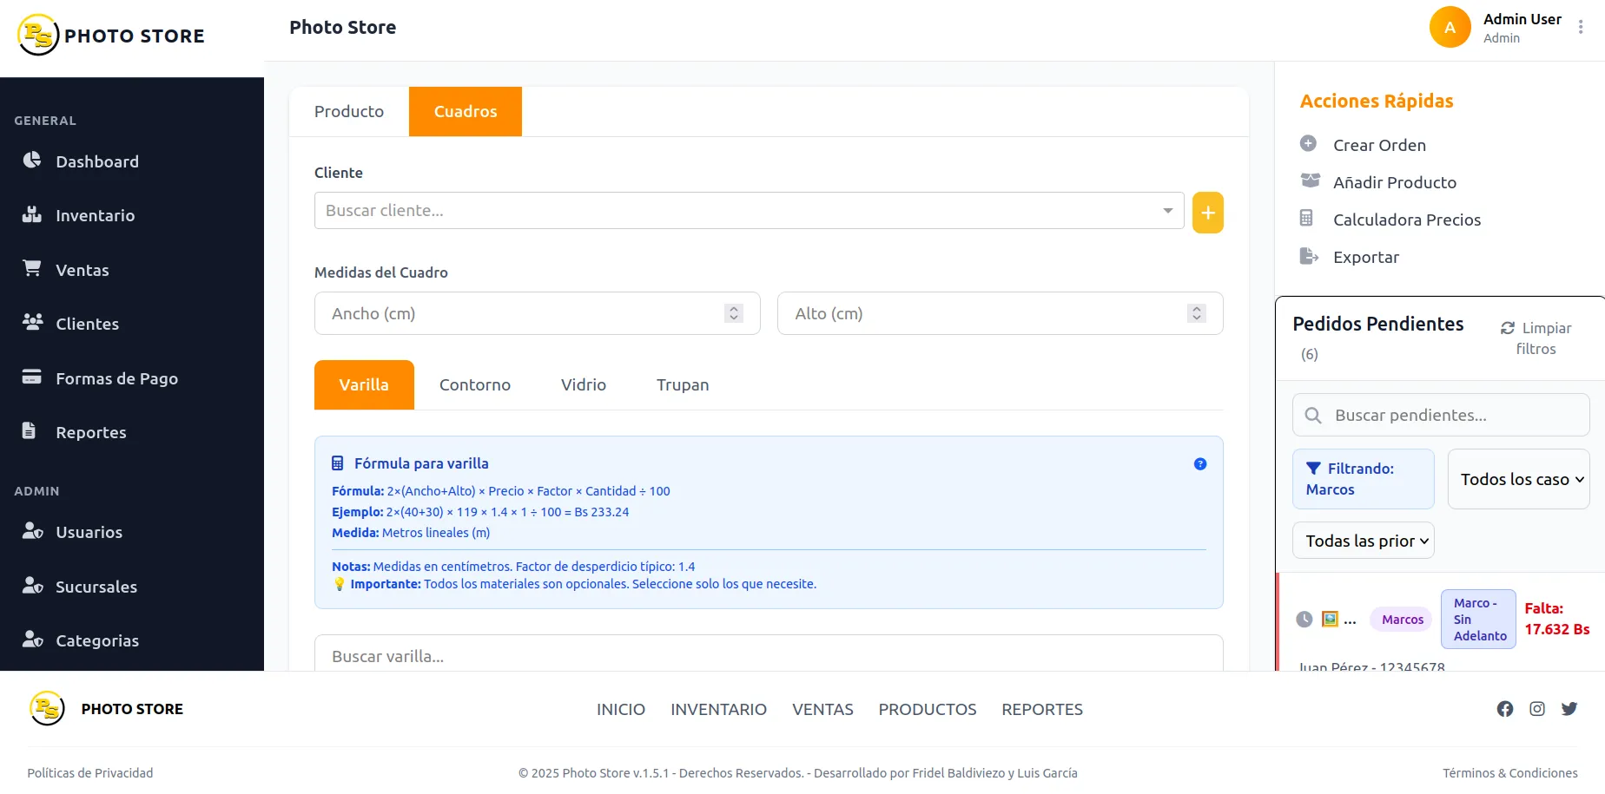Select the Vidrio material tab
The image size is (1605, 794).
pyautogui.click(x=583, y=385)
